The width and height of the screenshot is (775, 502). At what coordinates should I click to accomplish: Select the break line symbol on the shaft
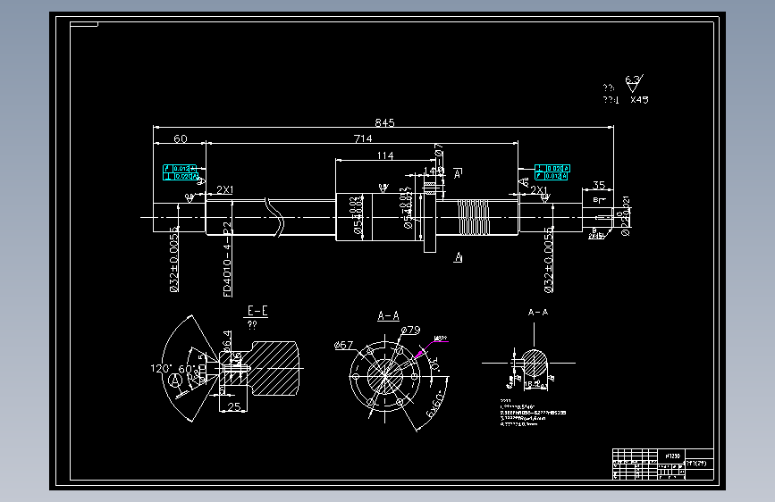click(x=275, y=217)
